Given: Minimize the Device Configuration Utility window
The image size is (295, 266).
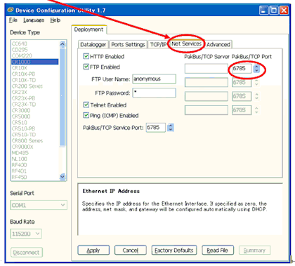Looking at the screenshot, I should tap(263, 11).
